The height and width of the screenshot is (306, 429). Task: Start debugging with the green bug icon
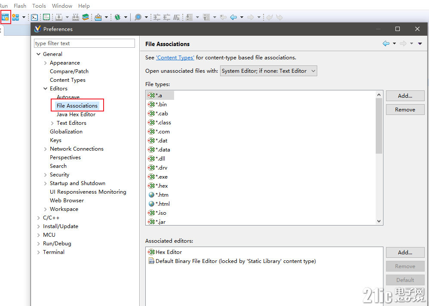(x=118, y=17)
